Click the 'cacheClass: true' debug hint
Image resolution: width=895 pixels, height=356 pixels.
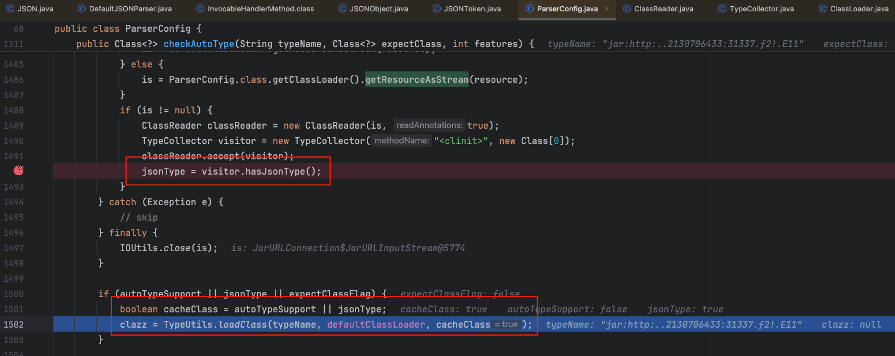pyautogui.click(x=444, y=309)
